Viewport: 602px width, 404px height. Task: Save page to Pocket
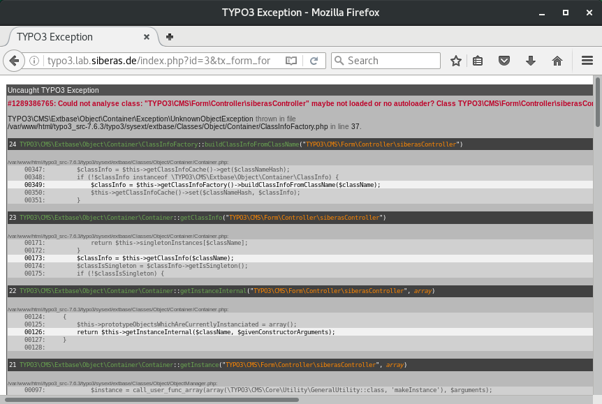point(504,61)
